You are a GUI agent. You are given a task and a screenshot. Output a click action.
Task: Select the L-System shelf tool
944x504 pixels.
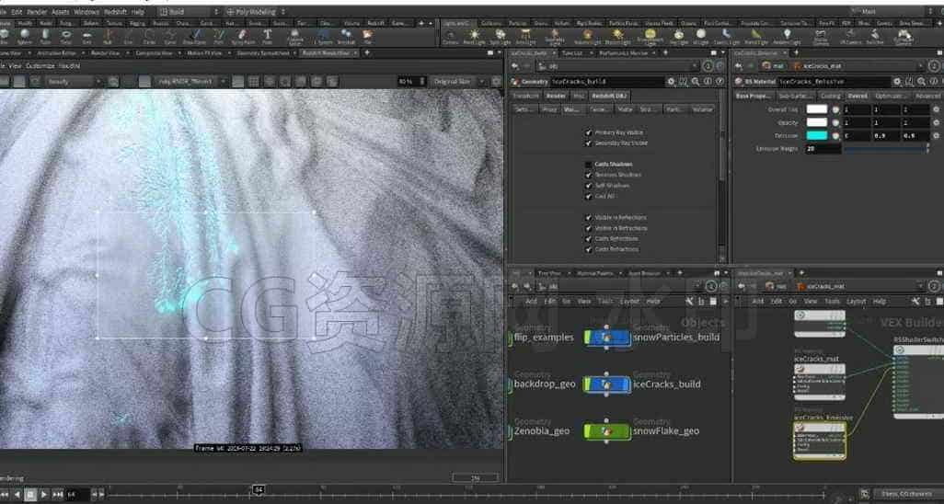[x=323, y=36]
